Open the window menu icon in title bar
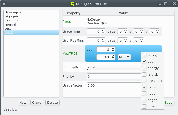Image resolution: width=178 pixels, height=115 pixels. pyautogui.click(x=4, y=4)
